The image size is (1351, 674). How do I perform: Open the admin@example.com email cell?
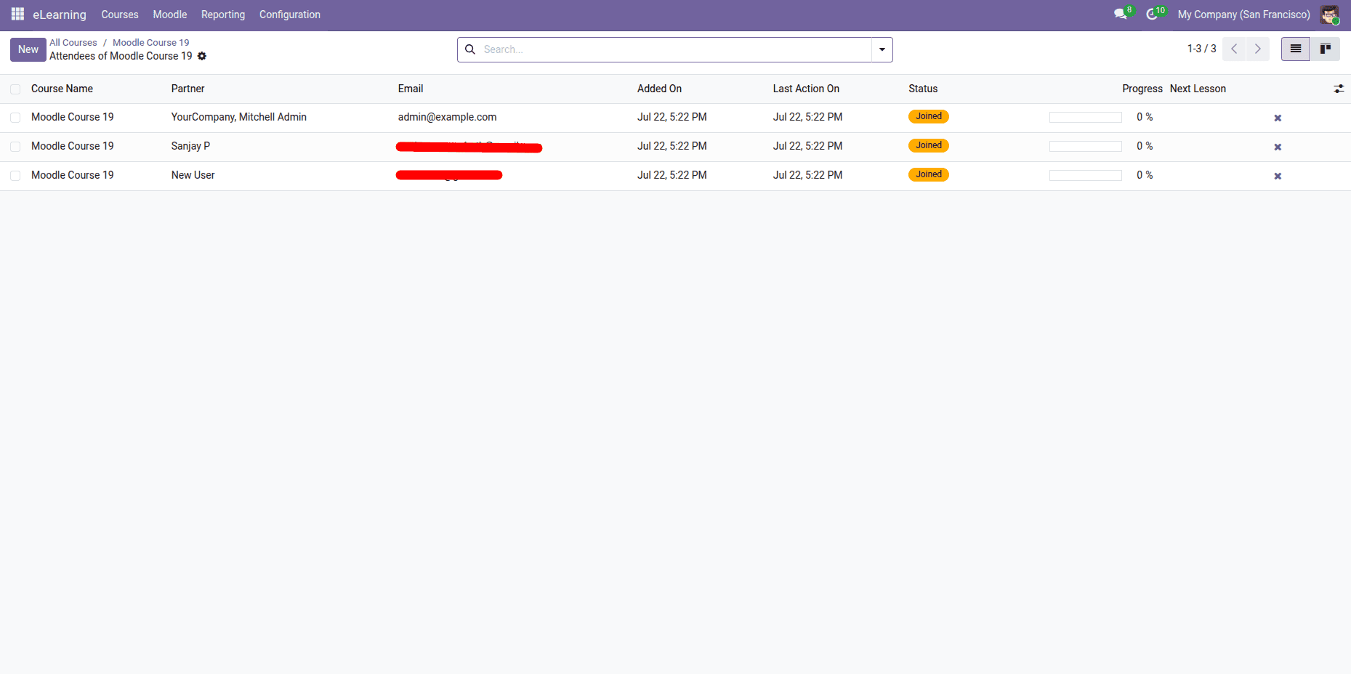coord(448,117)
